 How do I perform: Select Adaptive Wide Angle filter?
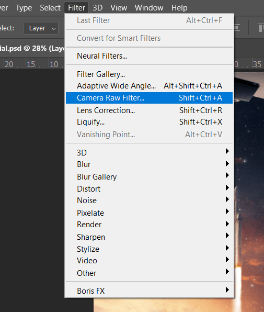coord(149,86)
